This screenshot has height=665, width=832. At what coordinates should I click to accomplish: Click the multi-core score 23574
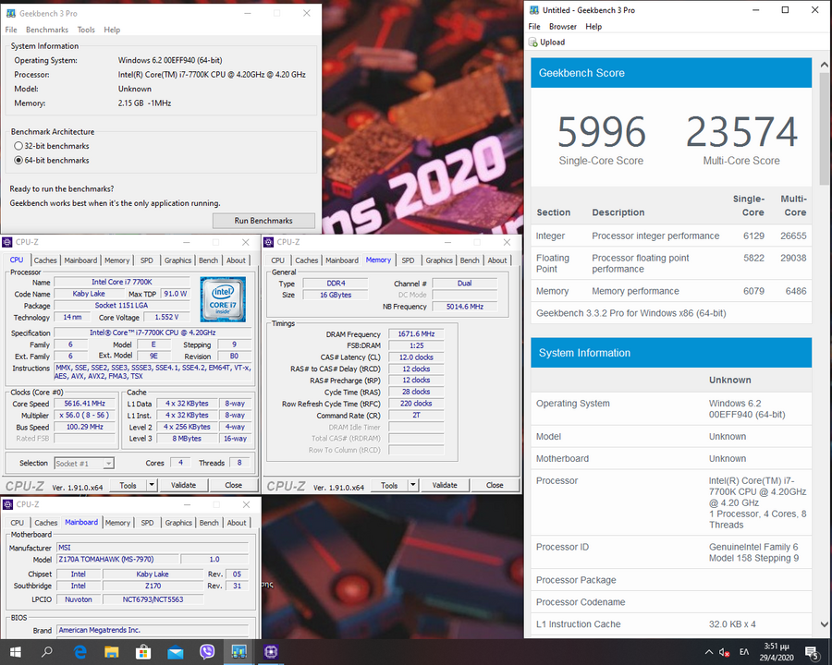[x=741, y=132]
